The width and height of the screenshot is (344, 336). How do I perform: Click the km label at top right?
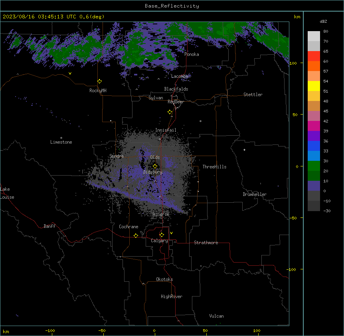coord(297,17)
